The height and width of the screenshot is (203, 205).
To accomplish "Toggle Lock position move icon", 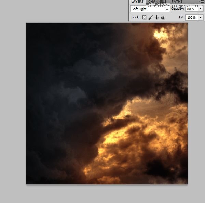I will 156,17.
